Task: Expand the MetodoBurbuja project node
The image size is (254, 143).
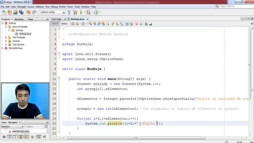Action: click(x=2, y=48)
